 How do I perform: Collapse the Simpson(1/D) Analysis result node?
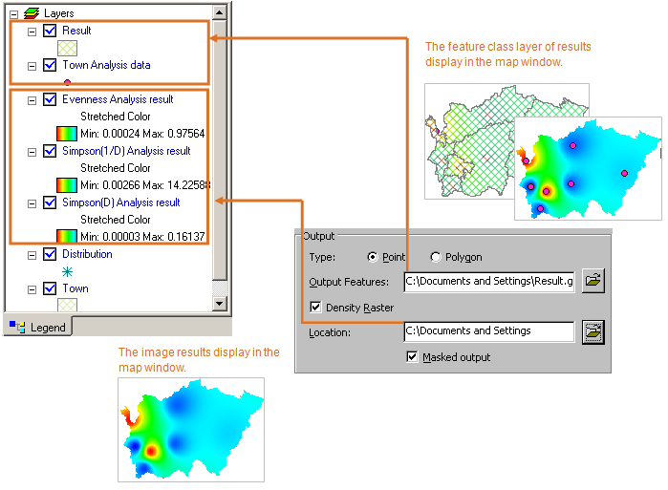click(x=32, y=151)
